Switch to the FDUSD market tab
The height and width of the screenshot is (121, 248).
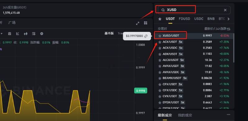(x=184, y=19)
